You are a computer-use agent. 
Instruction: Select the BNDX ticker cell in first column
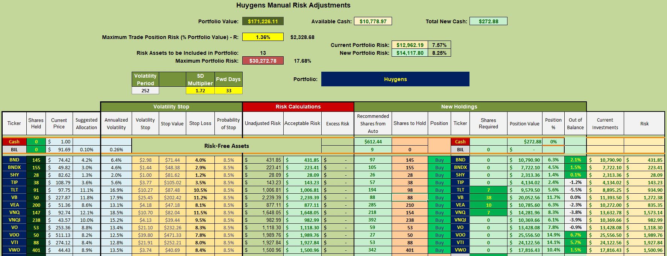pyautogui.click(x=14, y=167)
